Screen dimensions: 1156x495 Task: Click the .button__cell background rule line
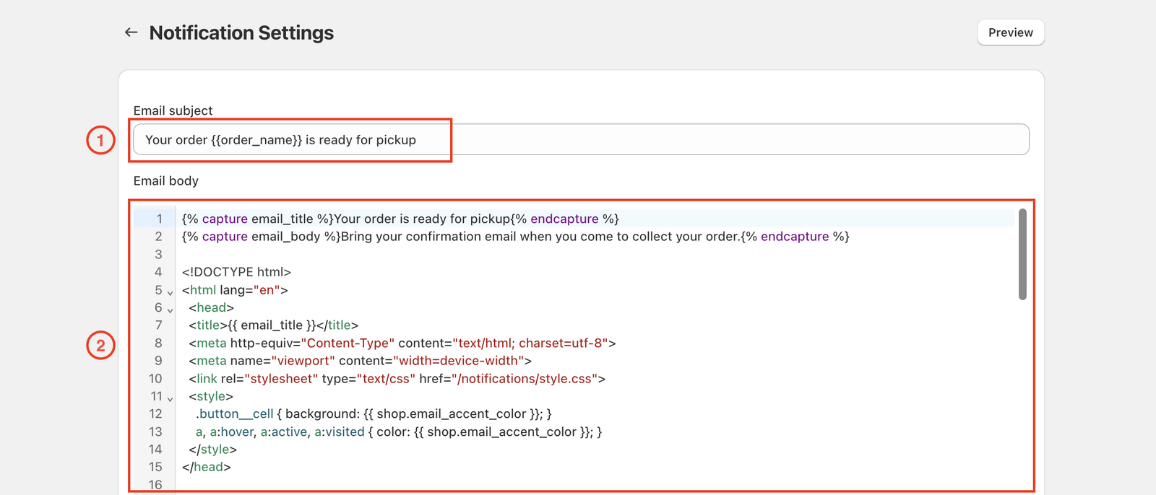click(x=374, y=413)
